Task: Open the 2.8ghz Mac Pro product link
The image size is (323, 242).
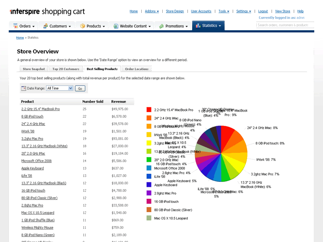Action: [x=32, y=205]
